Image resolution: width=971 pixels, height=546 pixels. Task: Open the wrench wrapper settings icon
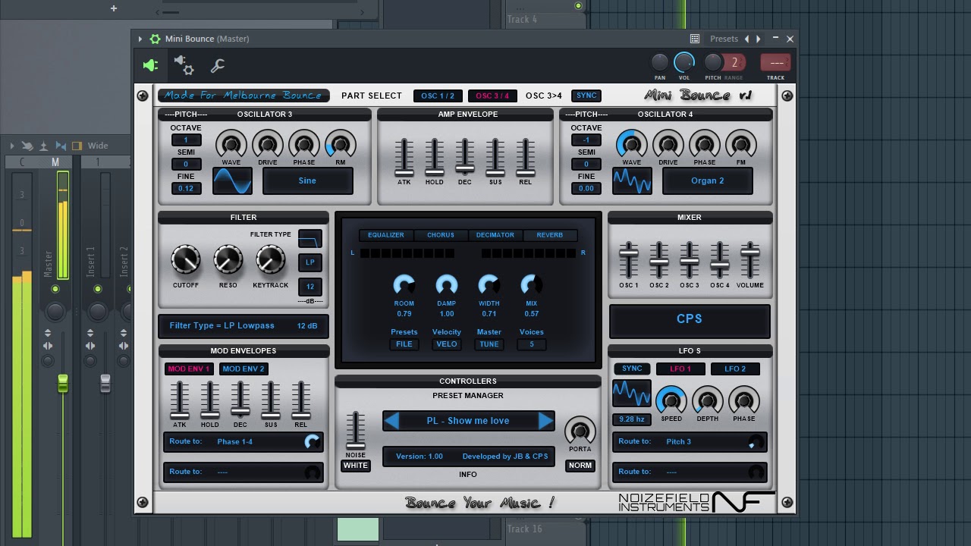[218, 66]
